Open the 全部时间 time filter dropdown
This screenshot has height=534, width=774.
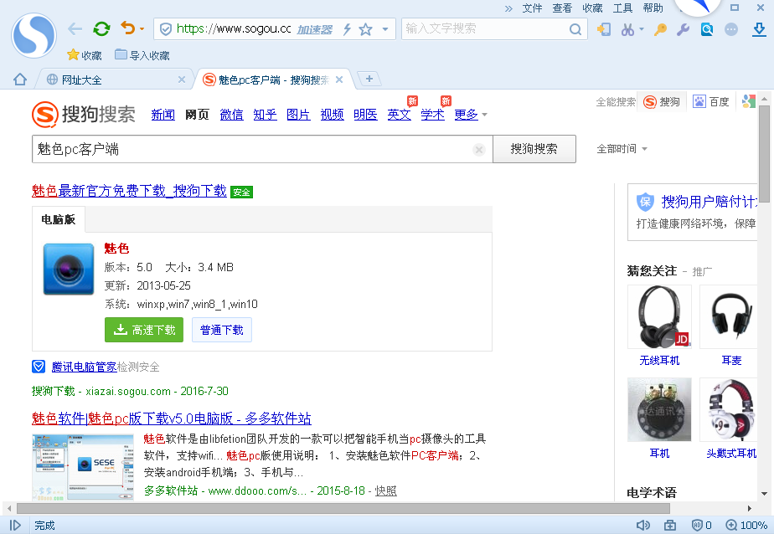click(x=622, y=149)
